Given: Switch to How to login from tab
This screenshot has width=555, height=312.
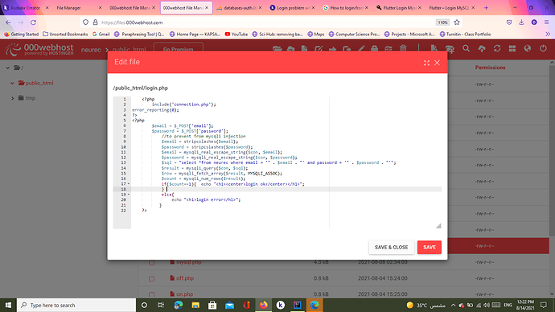Looking at the screenshot, I should coord(346,8).
